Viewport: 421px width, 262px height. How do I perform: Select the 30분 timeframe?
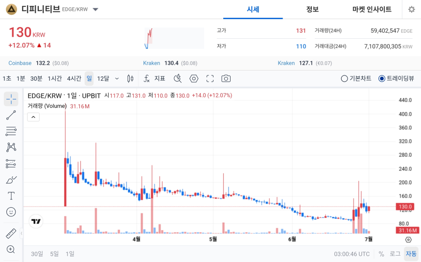click(x=36, y=78)
